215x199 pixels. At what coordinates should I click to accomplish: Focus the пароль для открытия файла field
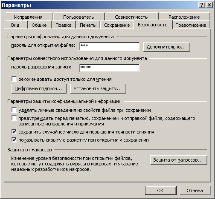[x=109, y=46]
